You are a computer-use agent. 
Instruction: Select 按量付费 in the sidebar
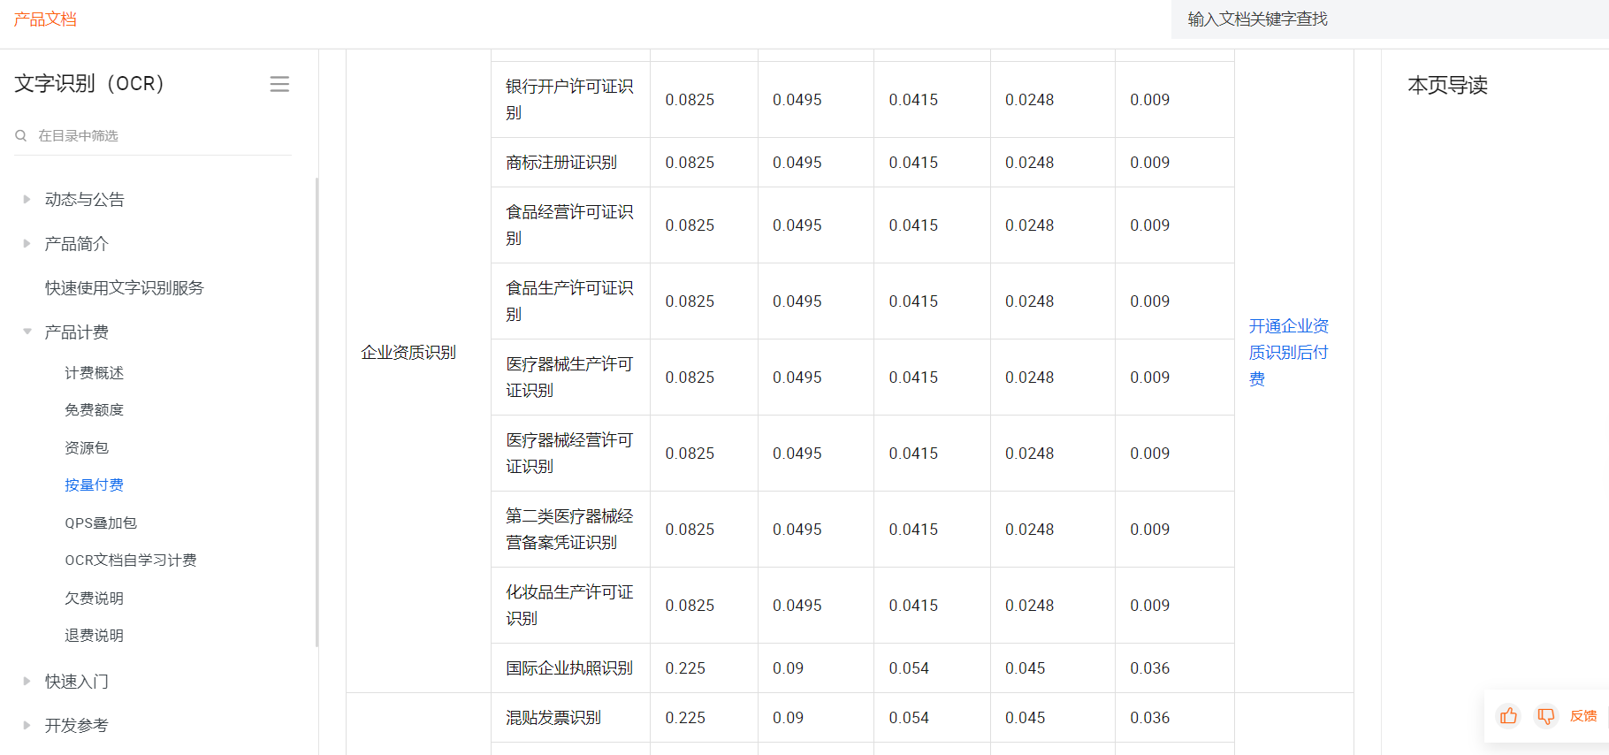click(94, 485)
